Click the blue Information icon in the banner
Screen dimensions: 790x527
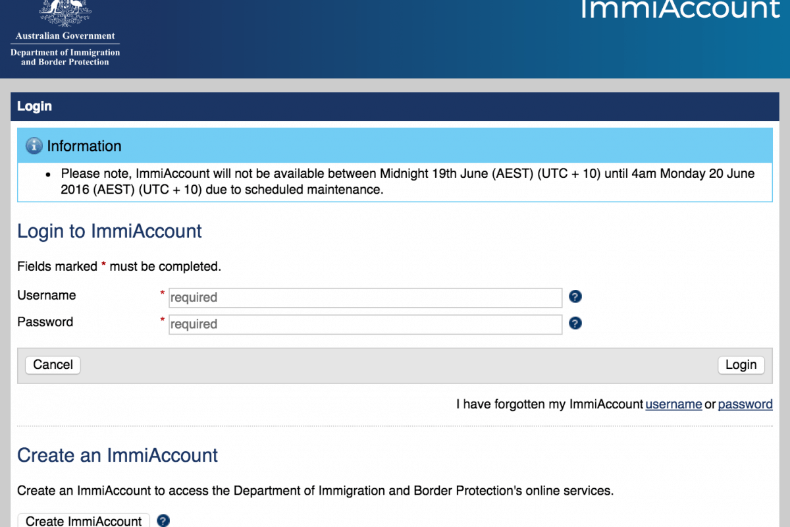(x=34, y=146)
